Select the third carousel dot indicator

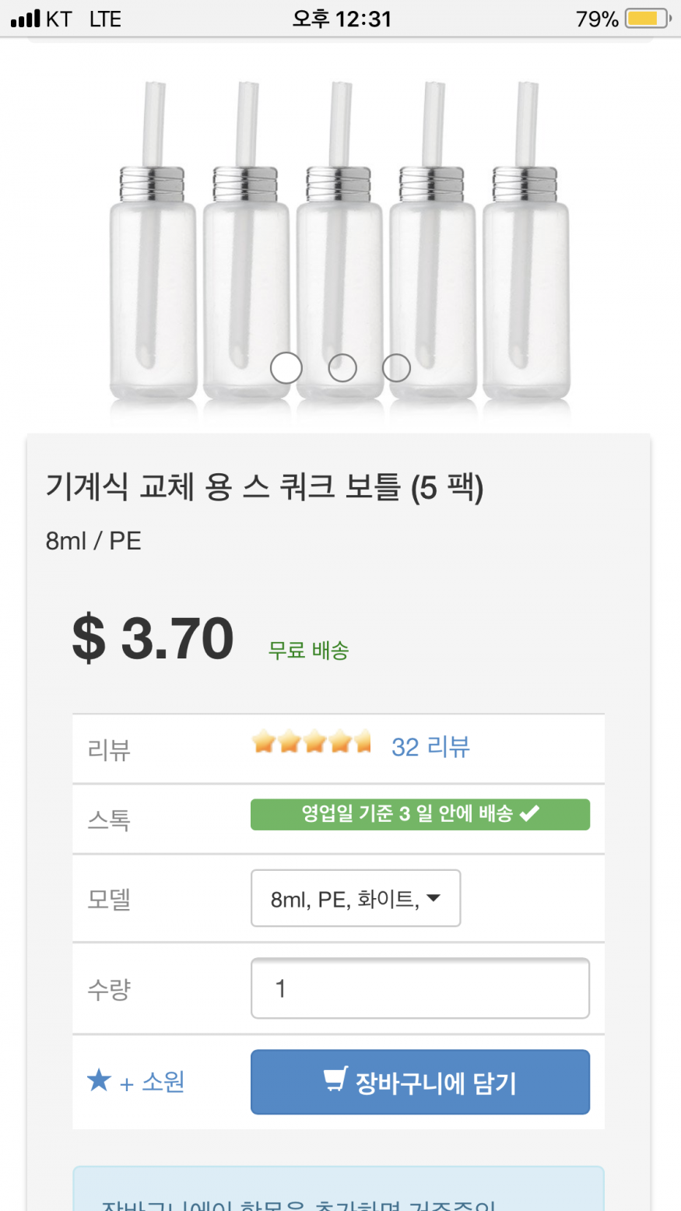click(x=396, y=368)
